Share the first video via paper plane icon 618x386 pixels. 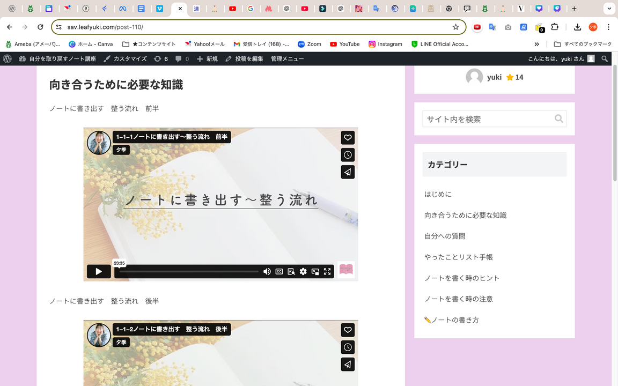tap(348, 172)
